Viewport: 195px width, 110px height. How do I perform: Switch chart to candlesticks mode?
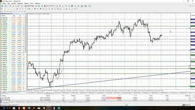click(x=60, y=6)
